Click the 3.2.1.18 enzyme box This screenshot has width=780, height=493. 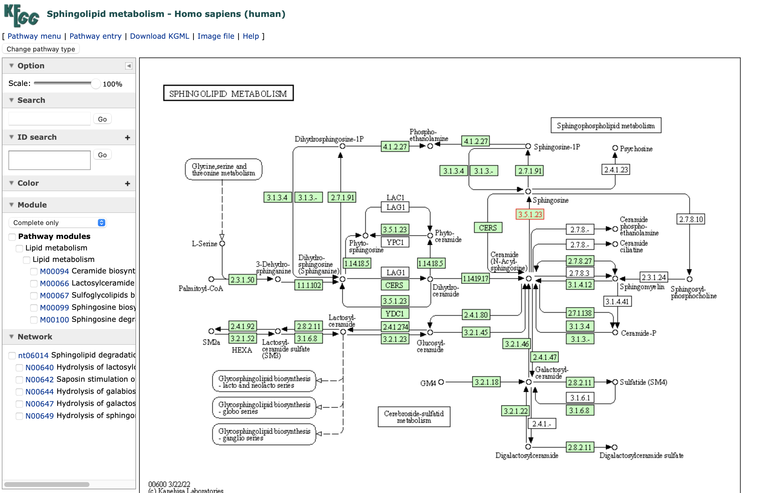click(x=486, y=382)
